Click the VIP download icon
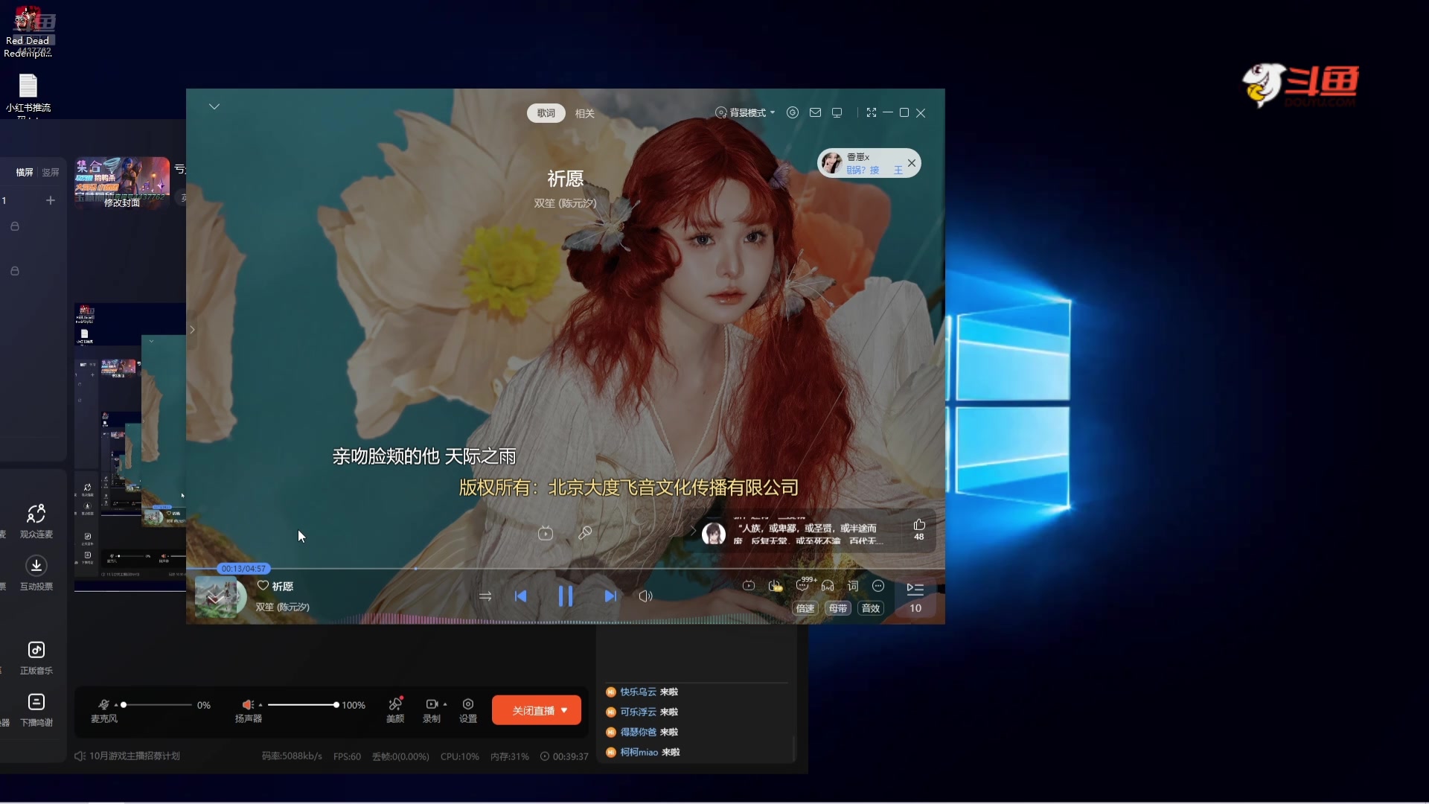The image size is (1429, 804). 775,586
